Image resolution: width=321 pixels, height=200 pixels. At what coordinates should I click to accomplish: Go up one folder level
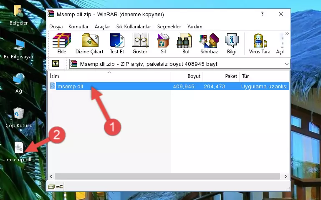[x=56, y=63]
